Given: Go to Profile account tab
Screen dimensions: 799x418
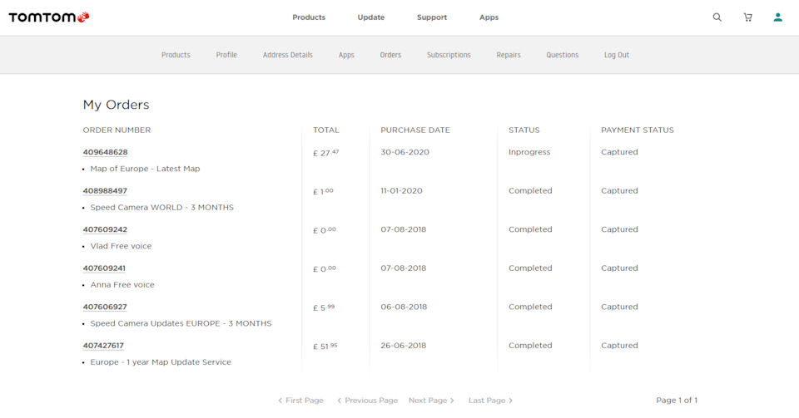Looking at the screenshot, I should coord(226,55).
